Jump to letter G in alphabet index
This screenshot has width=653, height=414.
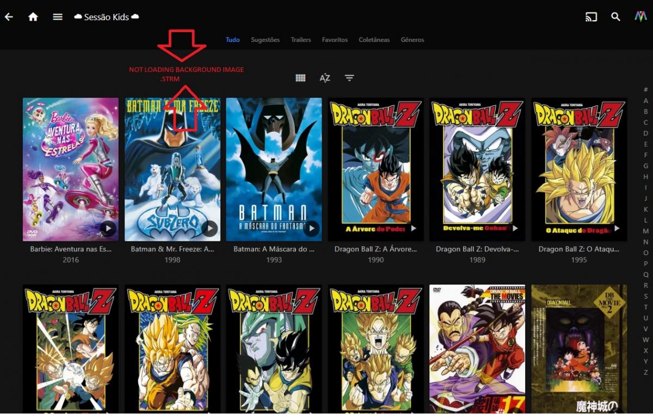[x=646, y=166]
